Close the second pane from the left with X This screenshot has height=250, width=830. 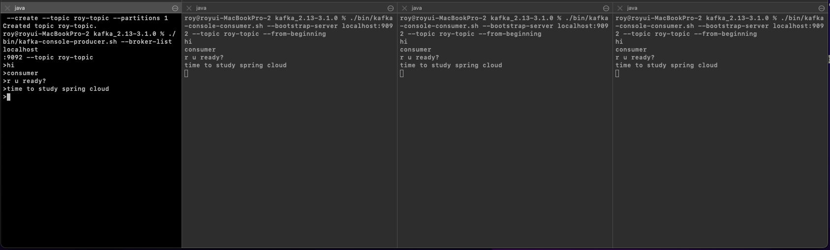(189, 8)
